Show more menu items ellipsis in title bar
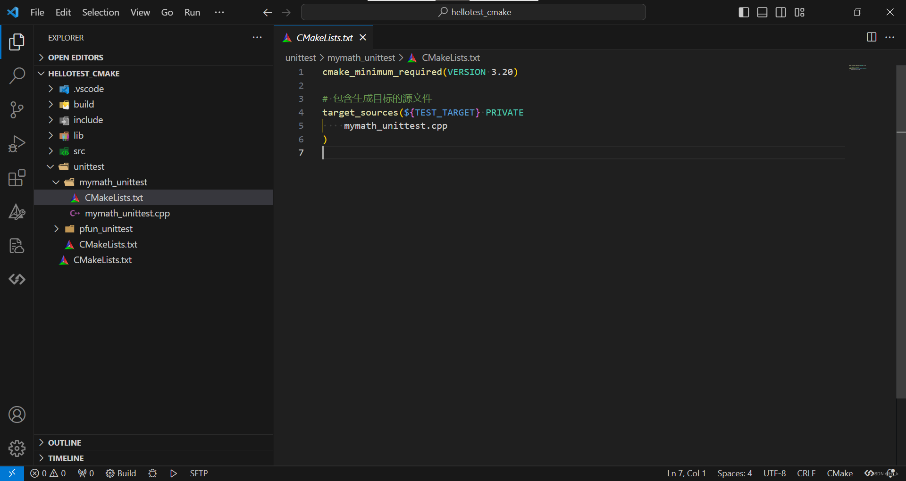The image size is (906, 481). coord(219,12)
